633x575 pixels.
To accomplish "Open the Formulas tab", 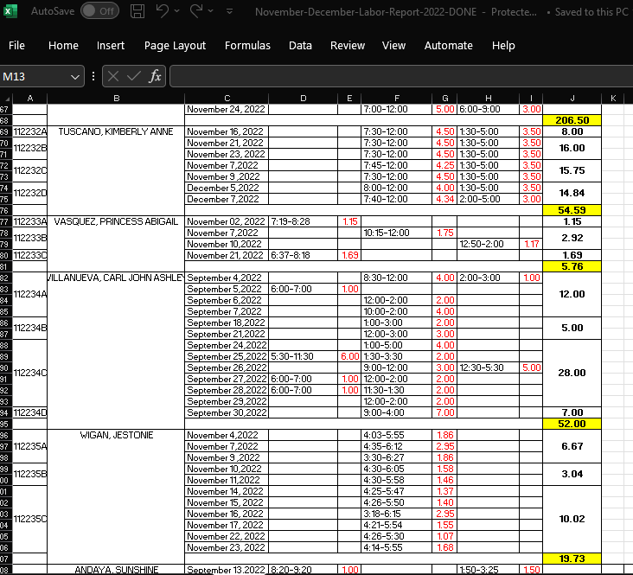I will 247,45.
